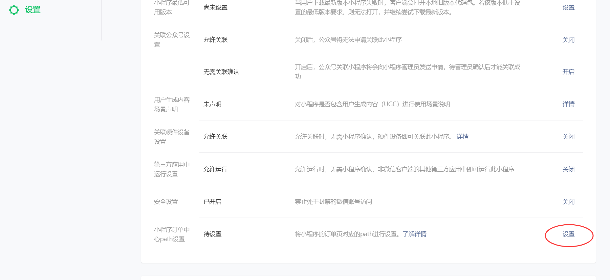Viewport: 610px width, 280px height.
Task: Click the 无需关联确认 label text
Action: click(221, 72)
